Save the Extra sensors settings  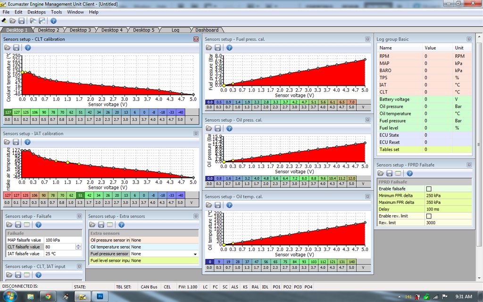pos(101,225)
